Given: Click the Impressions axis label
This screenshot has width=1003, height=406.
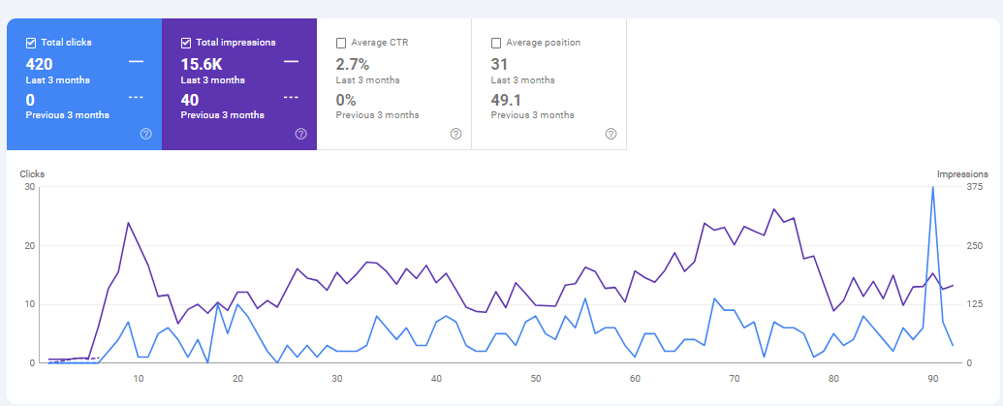Looking at the screenshot, I should coord(962,173).
